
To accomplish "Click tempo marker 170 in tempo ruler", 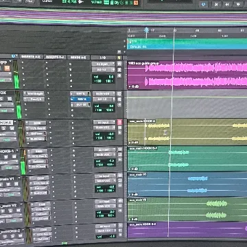I will pos(133,41).
